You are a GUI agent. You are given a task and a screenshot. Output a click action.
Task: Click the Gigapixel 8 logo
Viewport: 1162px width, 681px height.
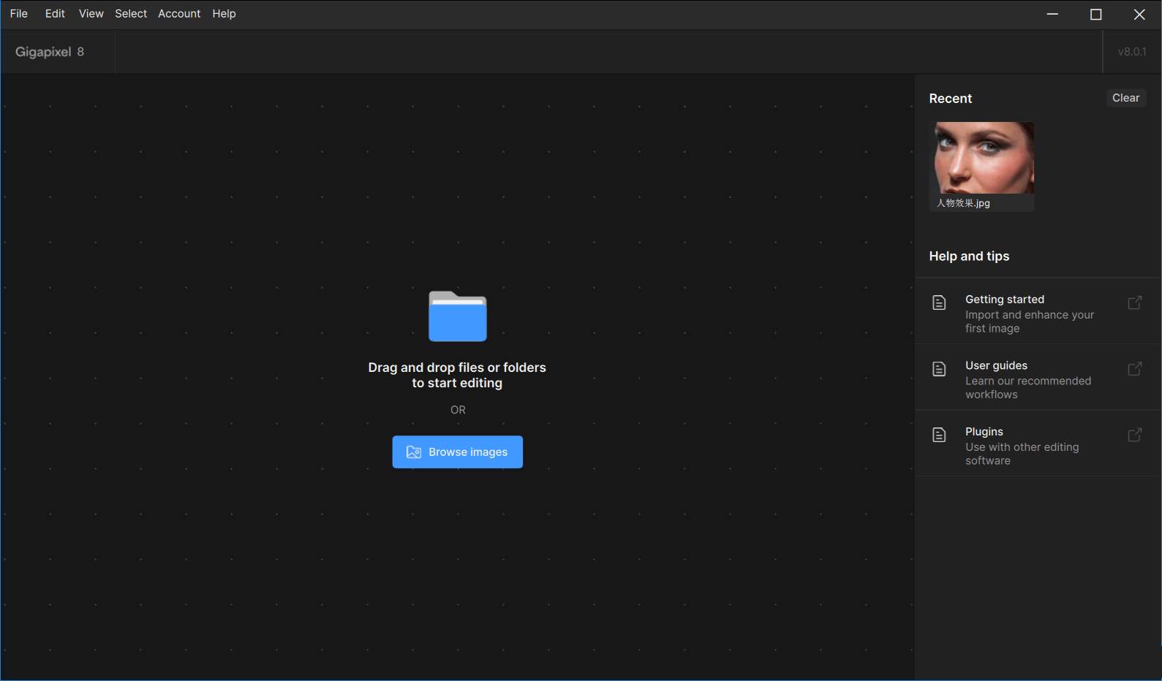pyautogui.click(x=50, y=52)
